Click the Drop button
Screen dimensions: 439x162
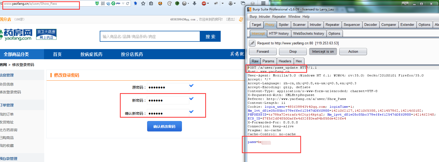(x=293, y=51)
